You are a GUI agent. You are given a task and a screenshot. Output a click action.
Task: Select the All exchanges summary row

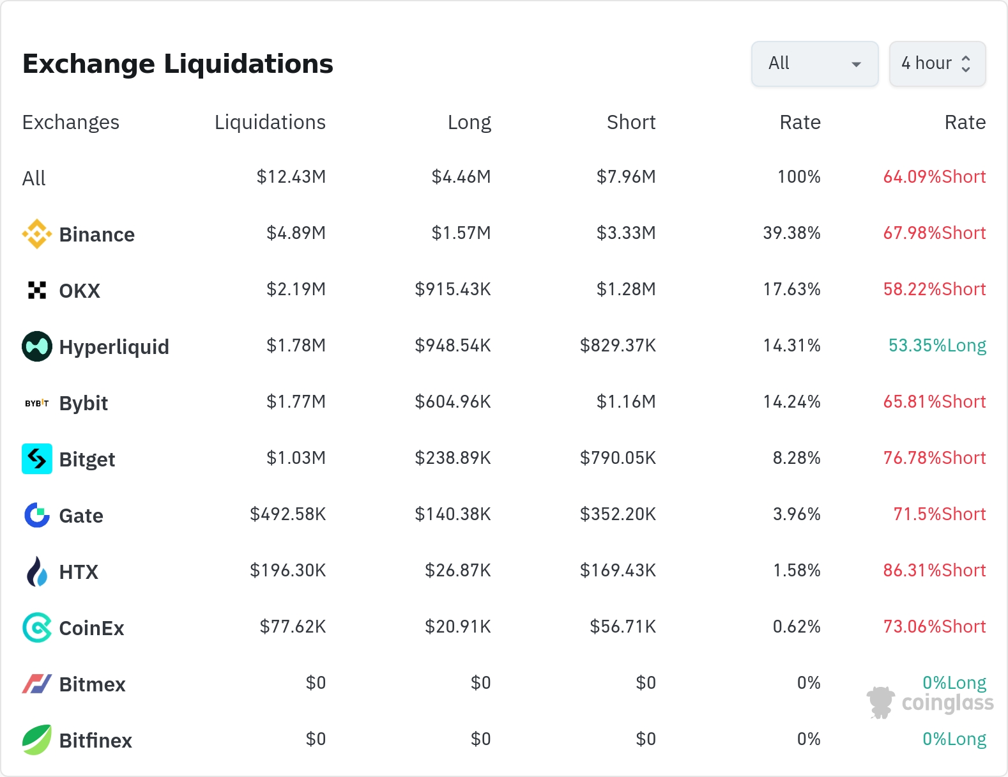(34, 178)
